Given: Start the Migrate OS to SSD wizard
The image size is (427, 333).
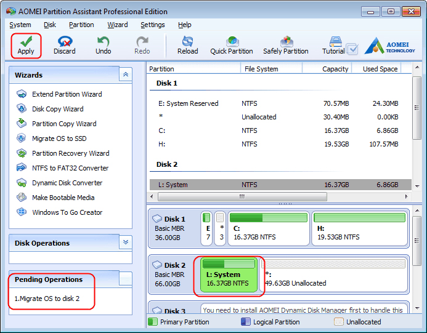Looking at the screenshot, I should 59,138.
